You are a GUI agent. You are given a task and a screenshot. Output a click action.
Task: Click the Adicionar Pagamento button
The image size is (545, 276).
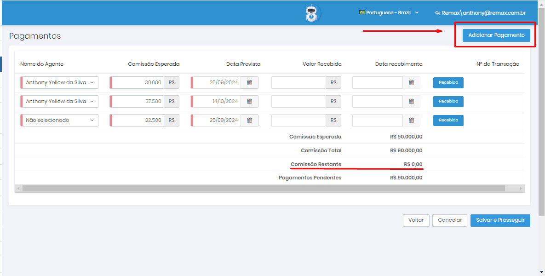[x=496, y=35]
